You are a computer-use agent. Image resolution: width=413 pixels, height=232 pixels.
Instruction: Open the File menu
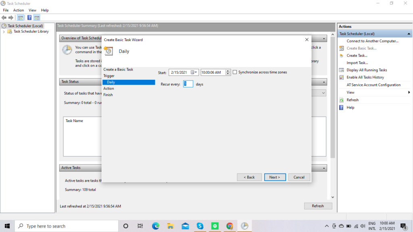tap(6, 10)
